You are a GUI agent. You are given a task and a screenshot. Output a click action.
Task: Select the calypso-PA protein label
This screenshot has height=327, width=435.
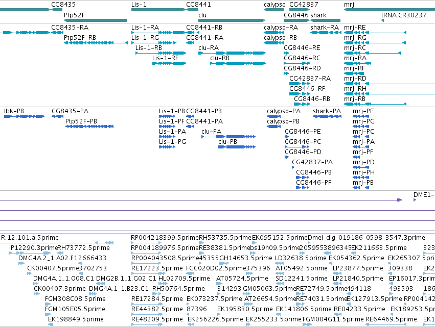[x=284, y=111]
